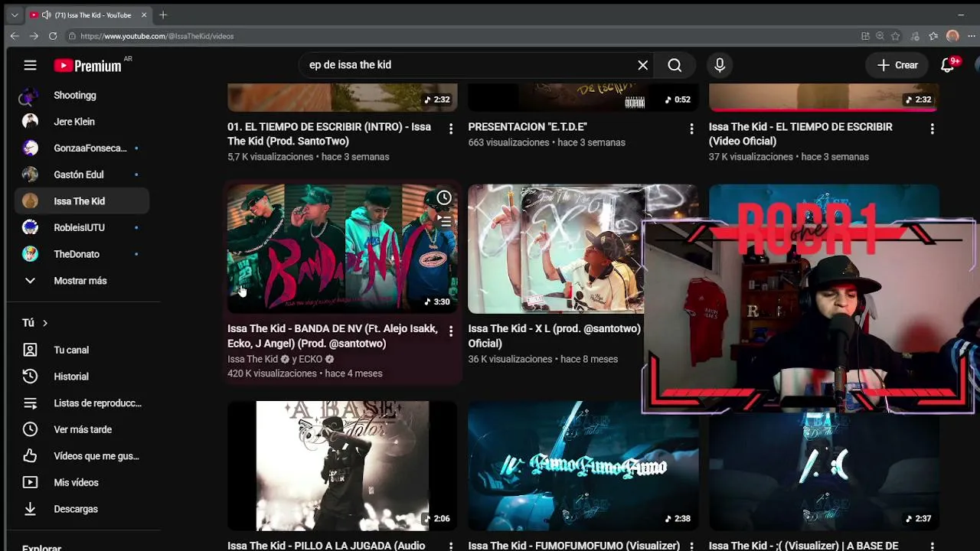980x551 pixels.
Task: Go forward in browser history
Action: pyautogui.click(x=34, y=36)
